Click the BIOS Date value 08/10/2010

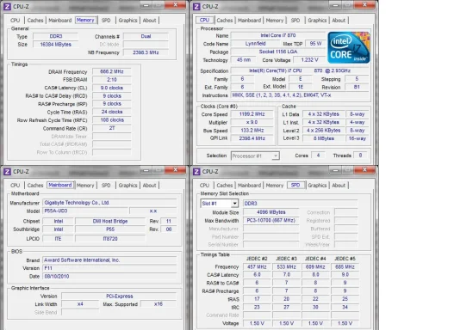109,277
